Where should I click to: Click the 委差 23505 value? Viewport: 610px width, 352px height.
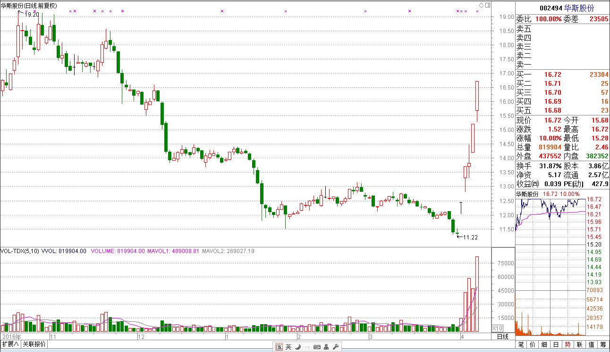(599, 19)
